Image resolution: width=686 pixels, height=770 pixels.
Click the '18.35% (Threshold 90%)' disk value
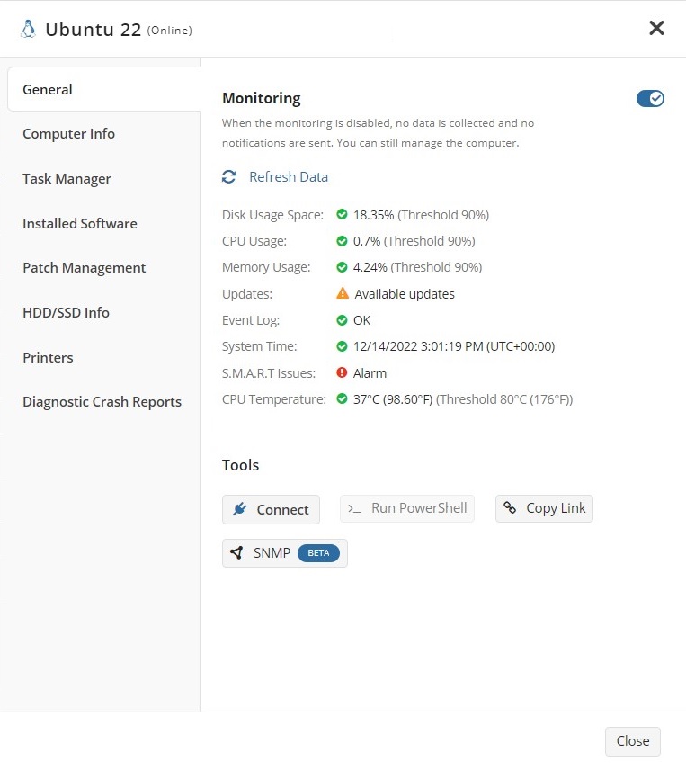[421, 215]
